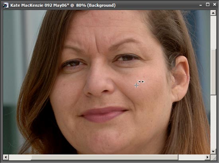Close the Kate MacKenzie 092 May06 window
Screen dimensions: 219x163
(x=215, y=5)
